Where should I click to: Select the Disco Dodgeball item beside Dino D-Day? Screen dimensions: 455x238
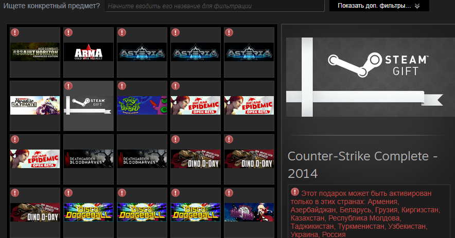click(x=89, y=213)
